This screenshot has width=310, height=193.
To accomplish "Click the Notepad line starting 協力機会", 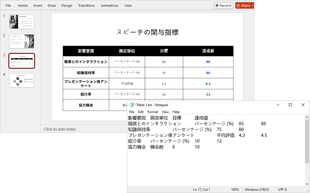I will 164,147.
